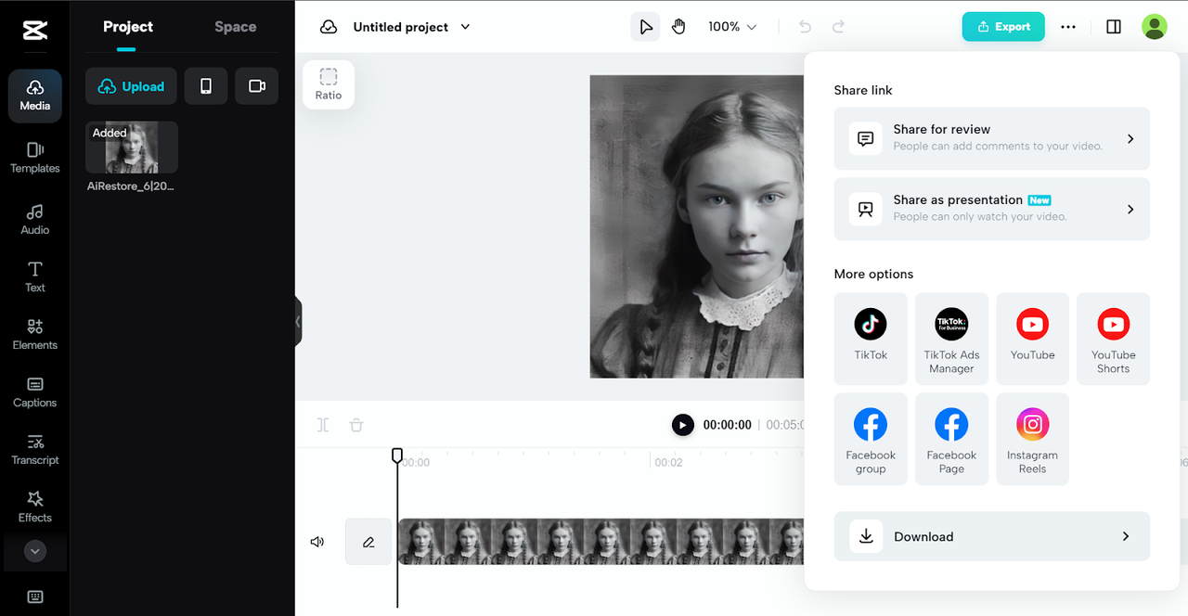Image resolution: width=1188 pixels, height=616 pixels.
Task: Open Share for review option
Action: [x=992, y=138]
